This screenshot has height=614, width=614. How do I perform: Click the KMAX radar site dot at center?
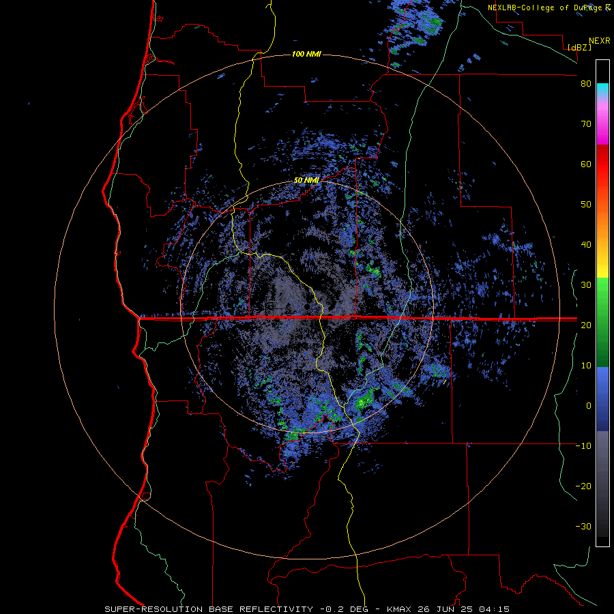(x=307, y=306)
